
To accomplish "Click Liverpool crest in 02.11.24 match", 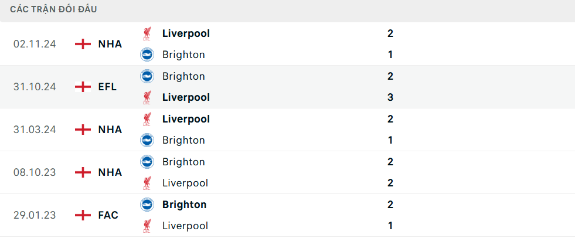I will point(147,33).
